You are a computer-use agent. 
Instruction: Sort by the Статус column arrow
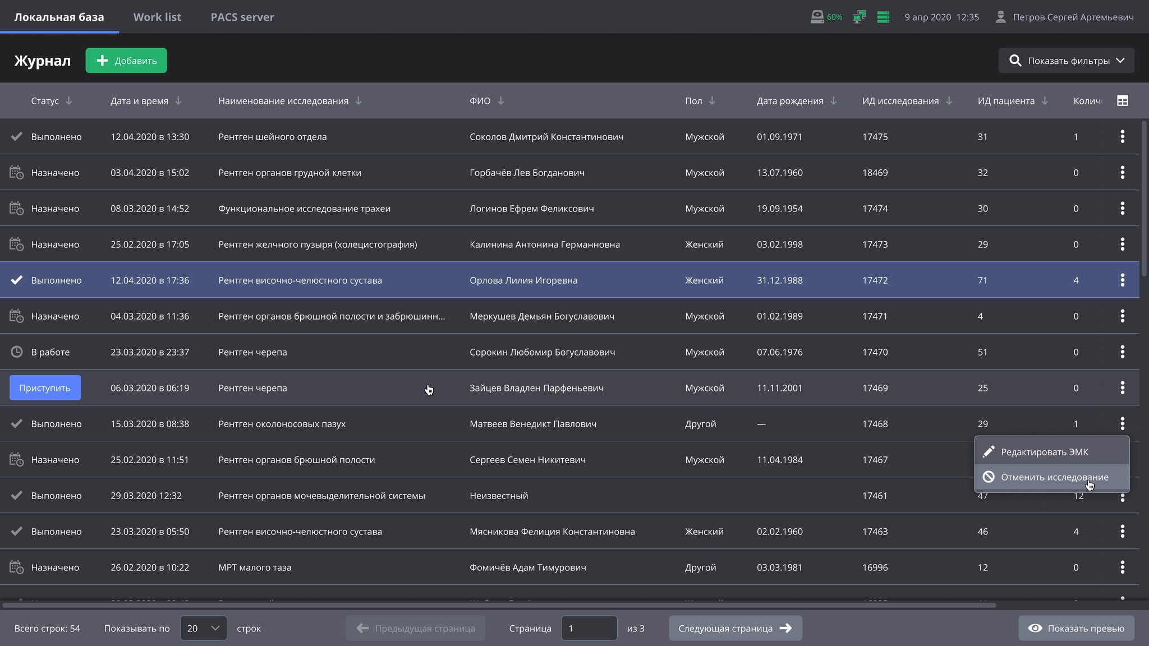click(69, 101)
